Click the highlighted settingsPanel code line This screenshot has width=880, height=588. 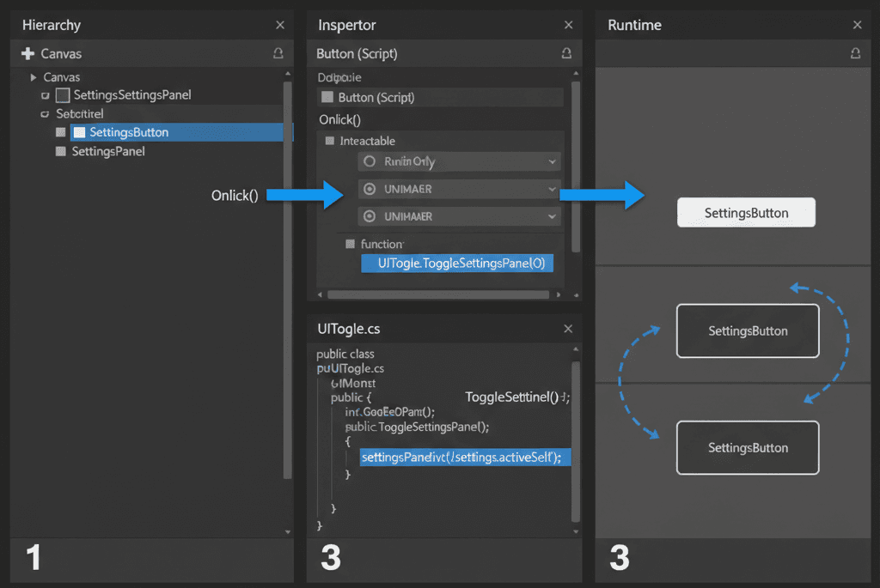tap(464, 458)
